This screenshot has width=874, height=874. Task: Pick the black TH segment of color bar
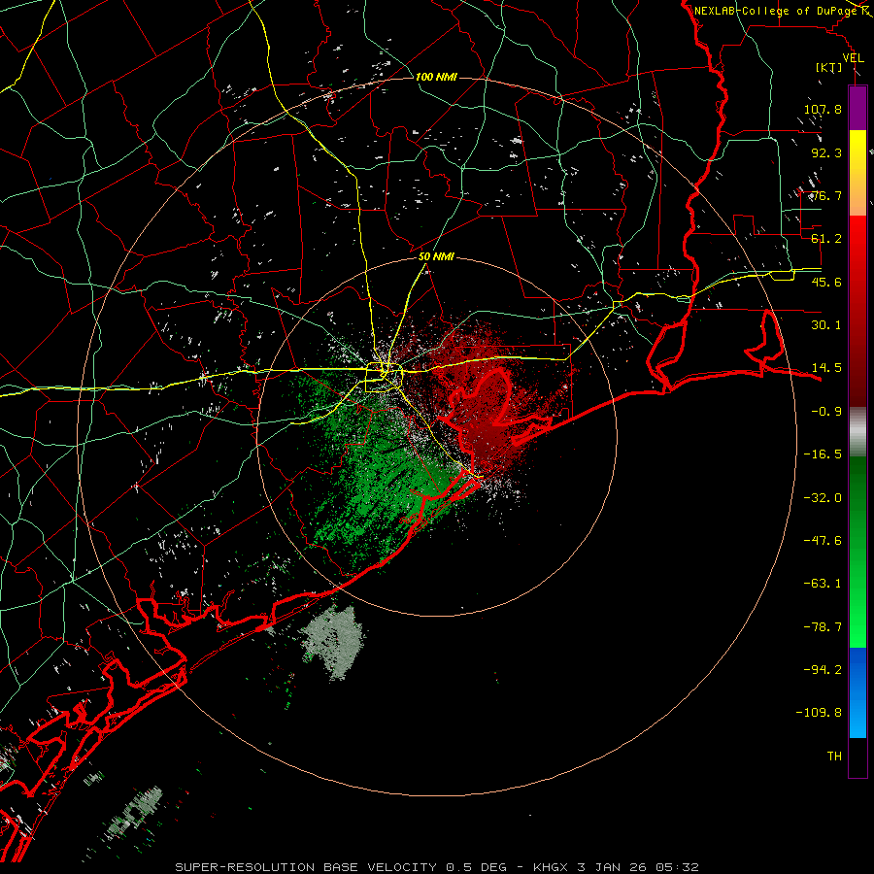857,757
